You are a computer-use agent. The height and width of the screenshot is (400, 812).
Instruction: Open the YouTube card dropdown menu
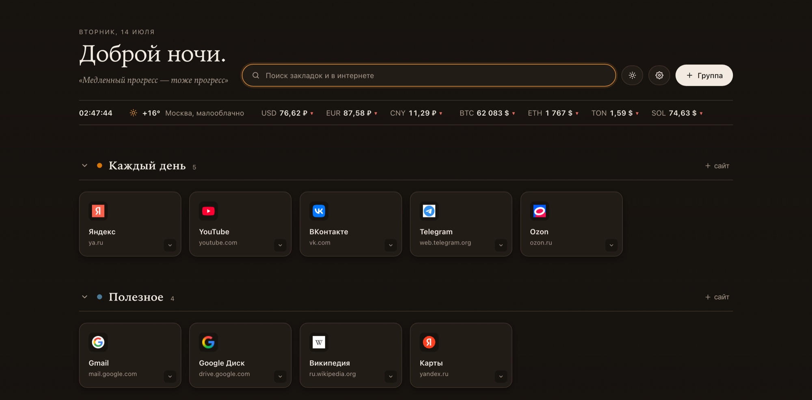(x=280, y=245)
